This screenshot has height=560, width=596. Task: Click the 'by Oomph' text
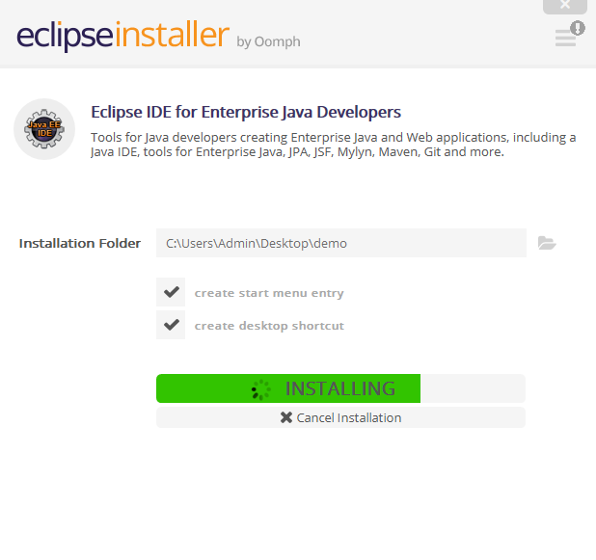click(x=268, y=41)
